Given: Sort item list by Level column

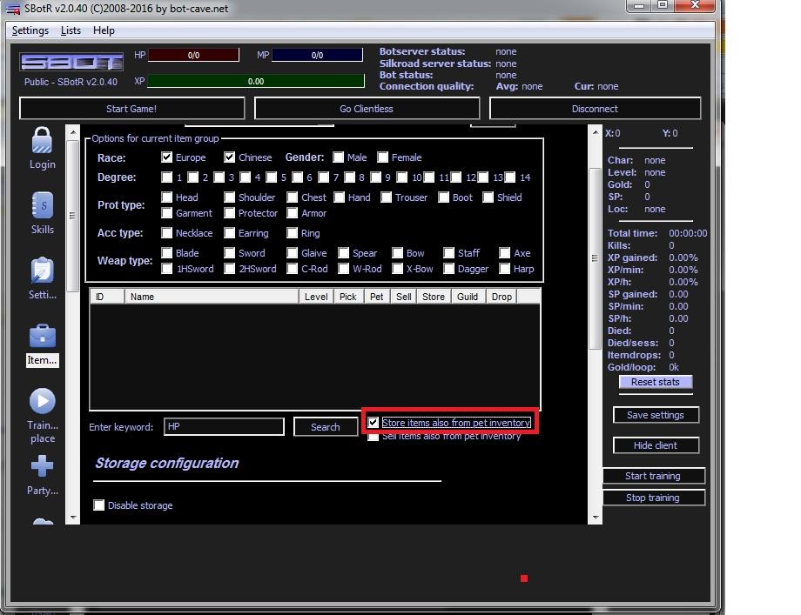Looking at the screenshot, I should pos(316,297).
